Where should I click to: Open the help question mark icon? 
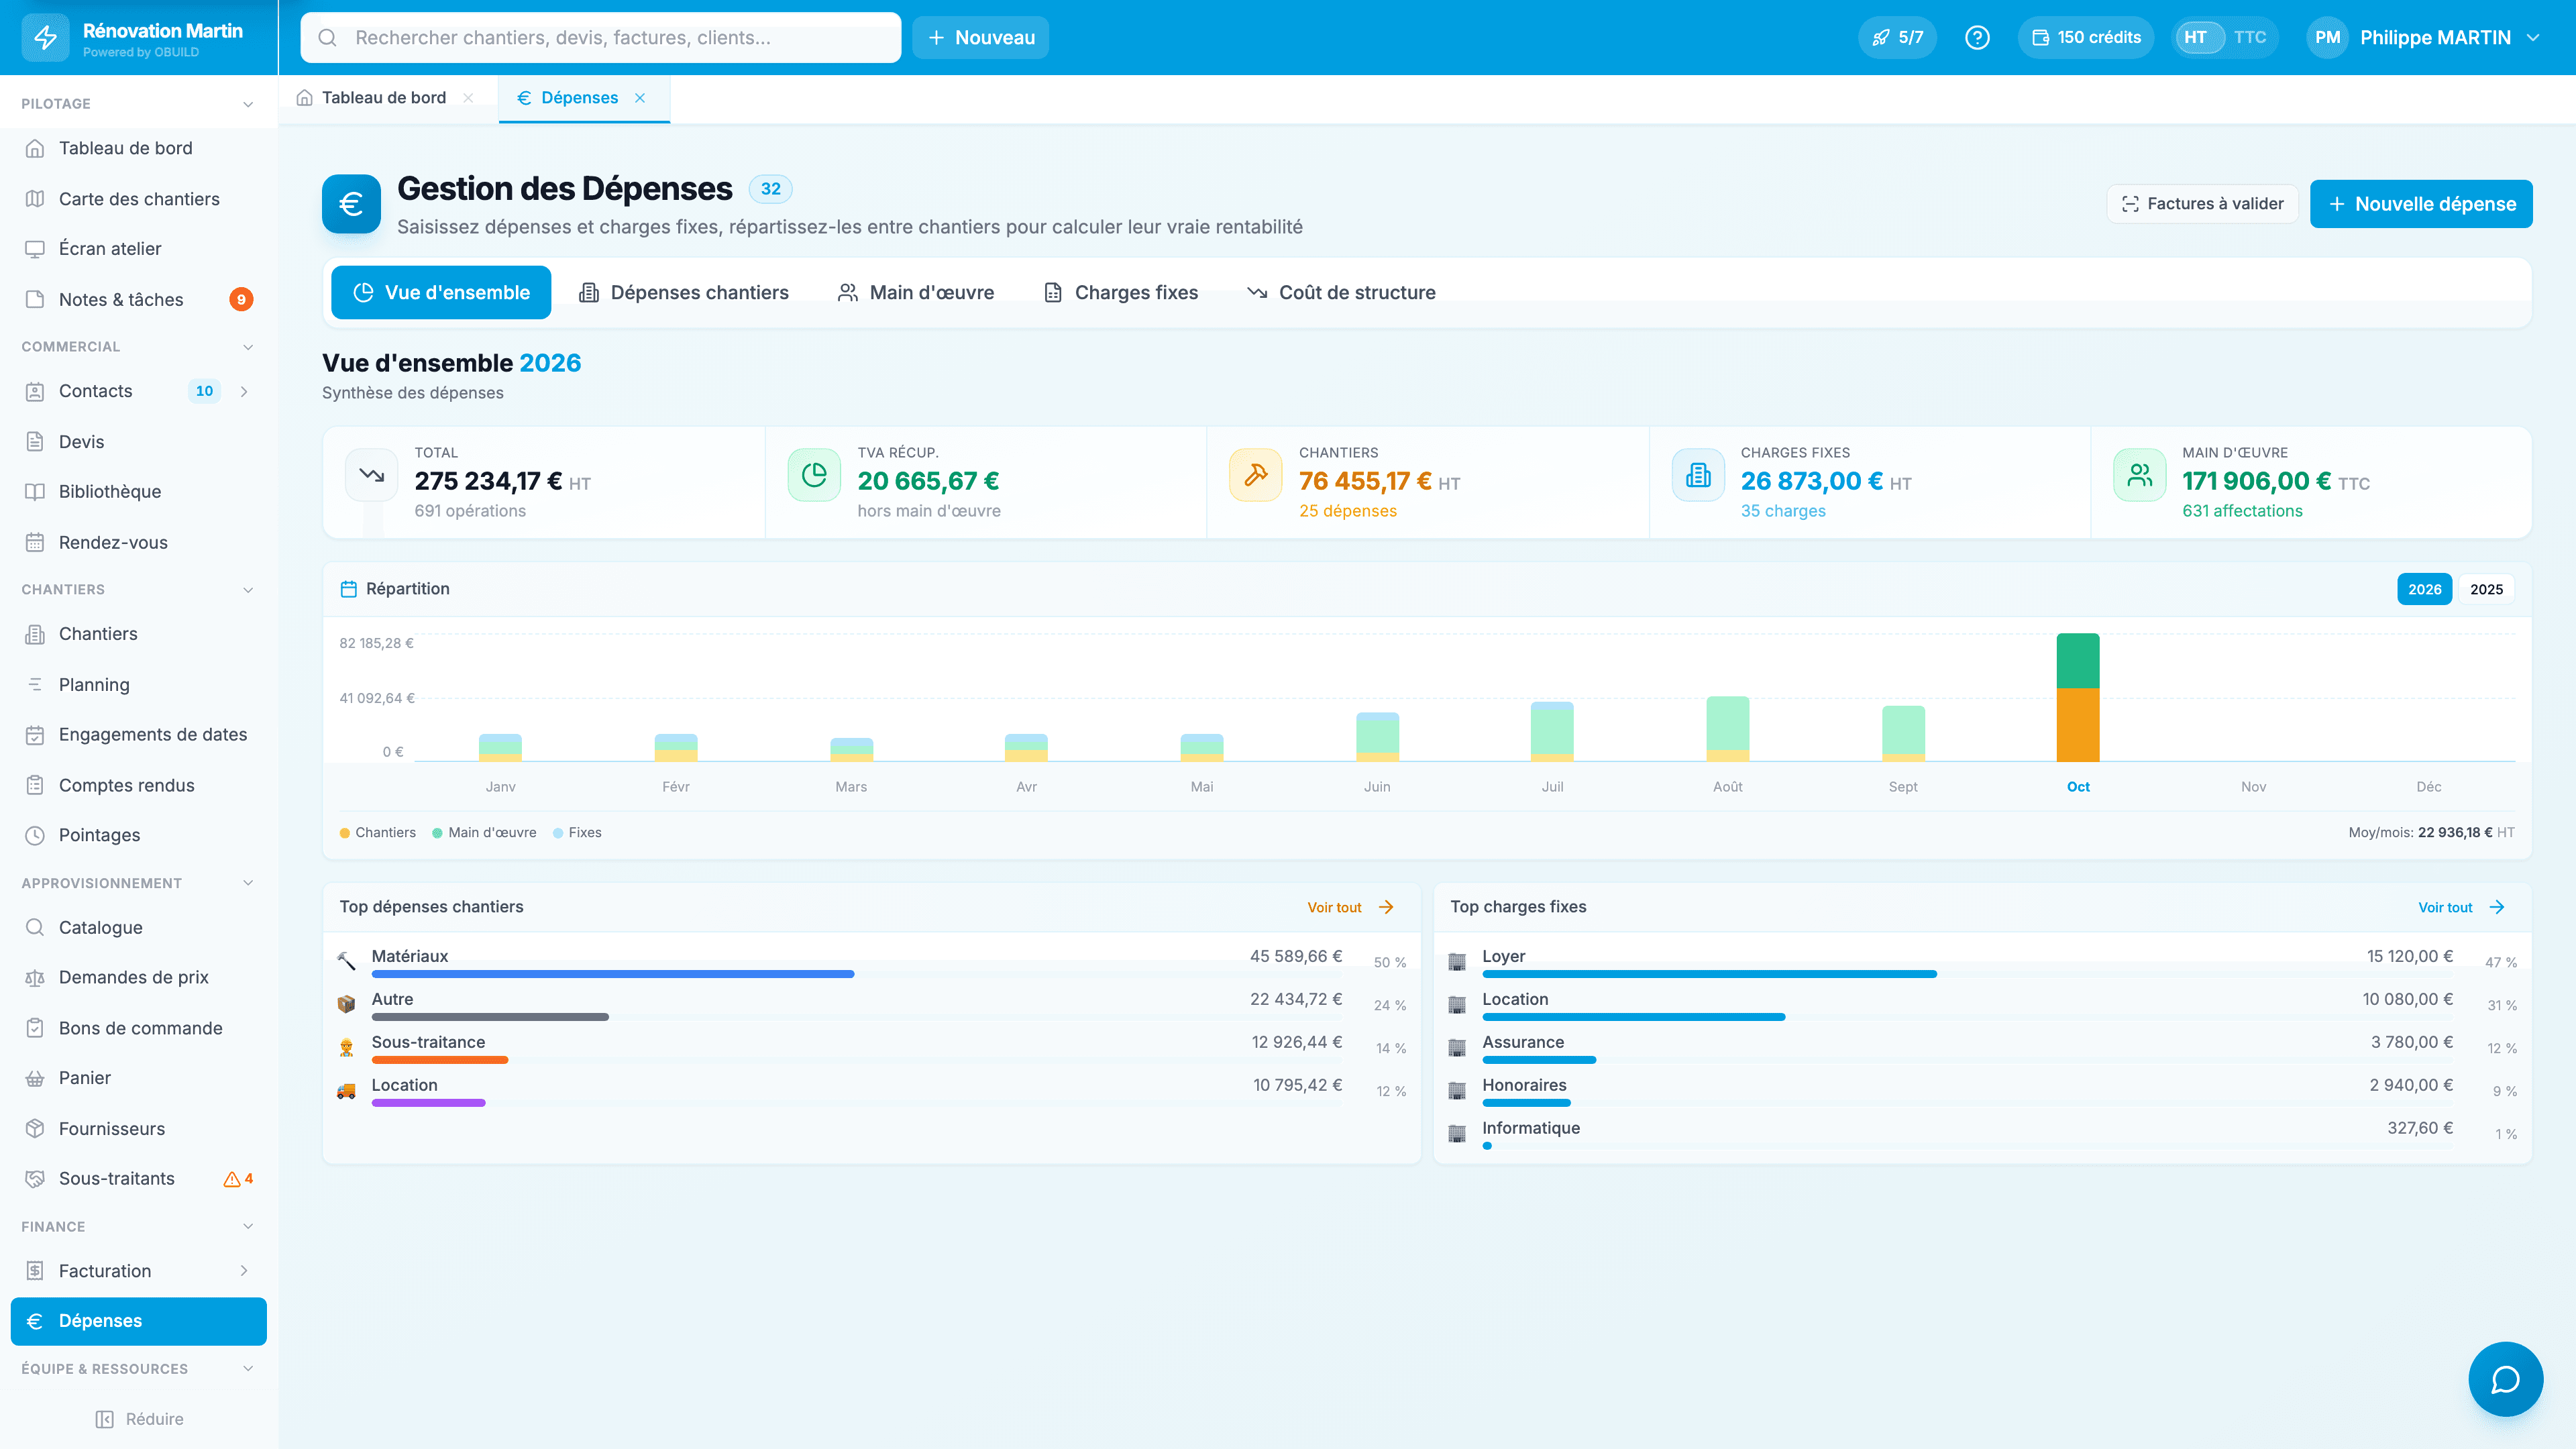[1977, 37]
